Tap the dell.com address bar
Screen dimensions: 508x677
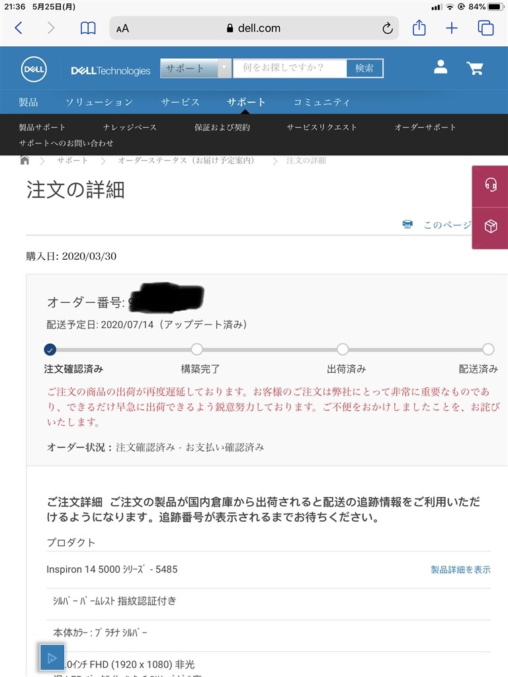[x=254, y=28]
